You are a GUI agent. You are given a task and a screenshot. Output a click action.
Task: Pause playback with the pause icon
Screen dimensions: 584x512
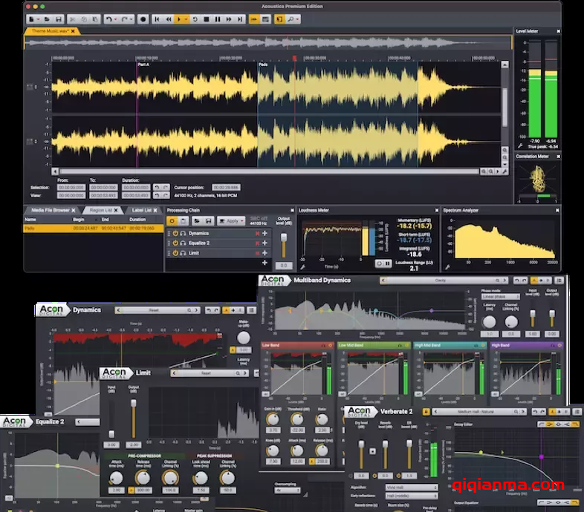(217, 19)
